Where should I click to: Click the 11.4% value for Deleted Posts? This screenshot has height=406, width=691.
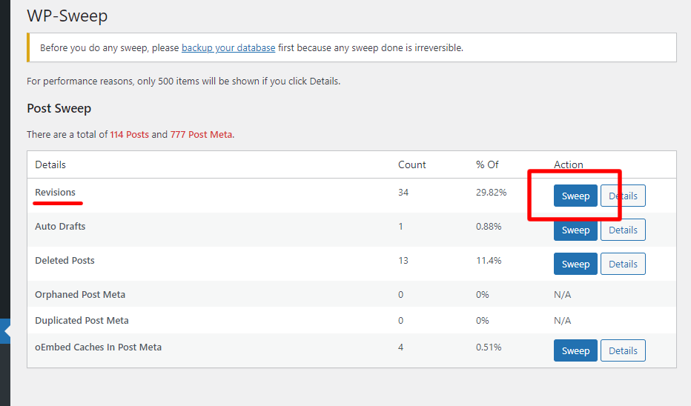pos(489,260)
